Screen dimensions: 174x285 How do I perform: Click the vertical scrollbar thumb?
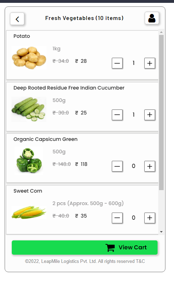click(x=161, y=112)
